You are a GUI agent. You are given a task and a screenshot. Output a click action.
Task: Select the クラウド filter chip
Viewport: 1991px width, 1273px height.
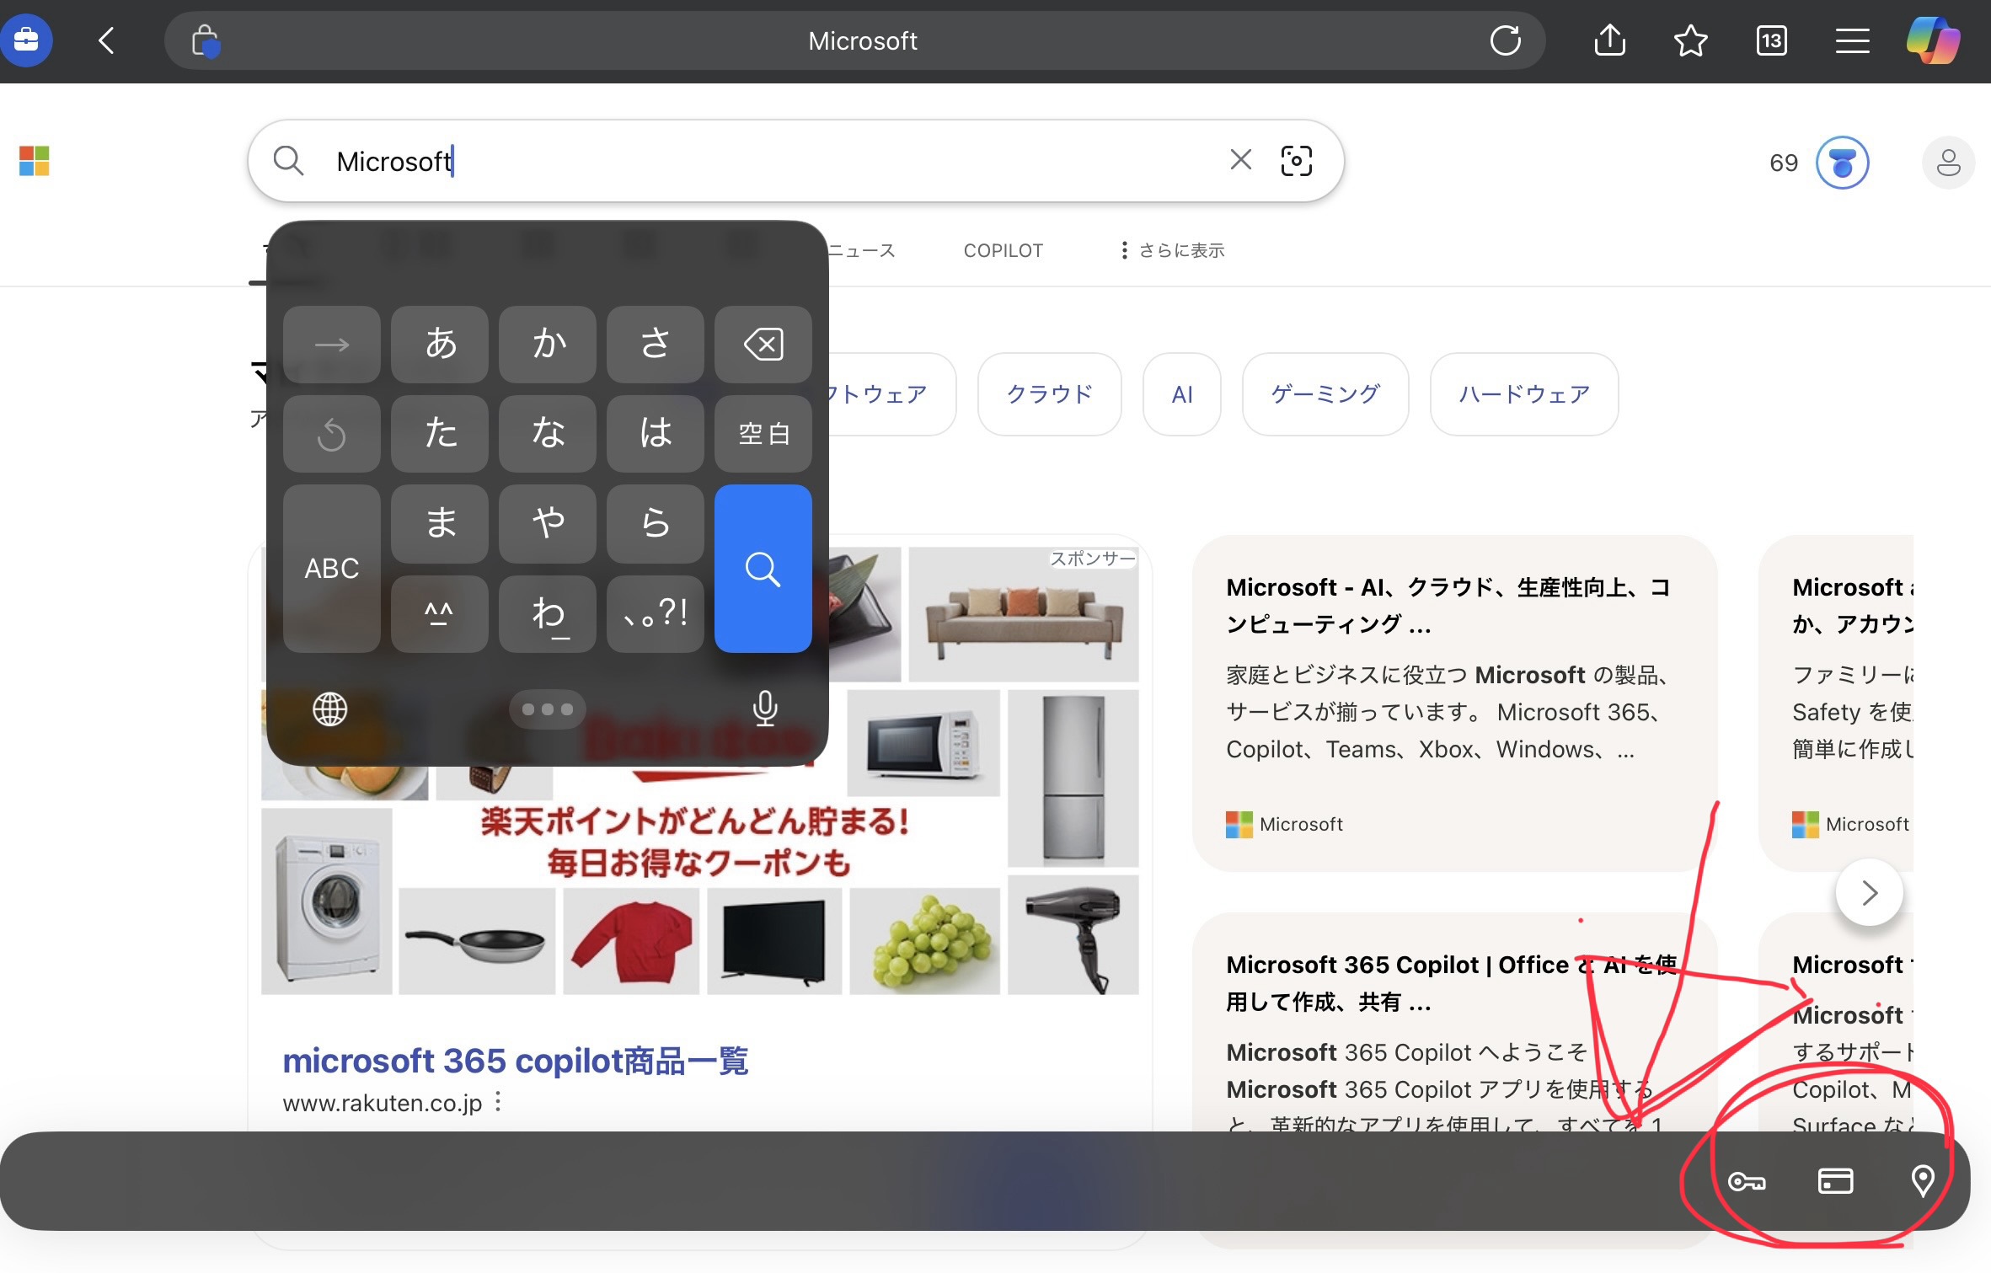point(1049,393)
